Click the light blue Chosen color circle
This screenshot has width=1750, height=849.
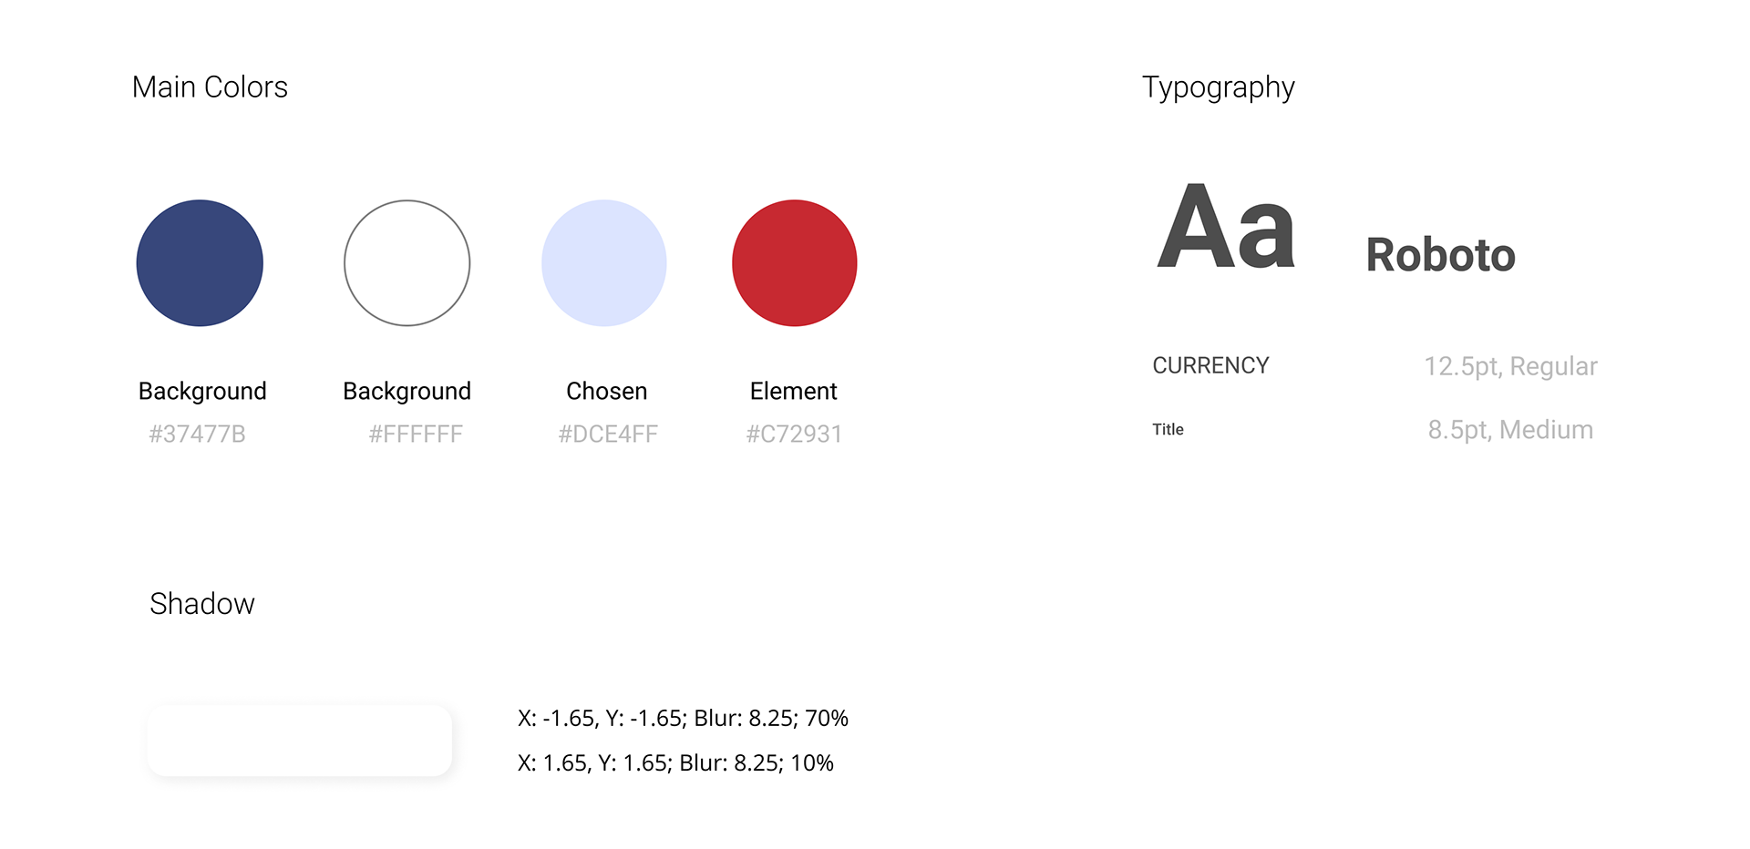[604, 263]
